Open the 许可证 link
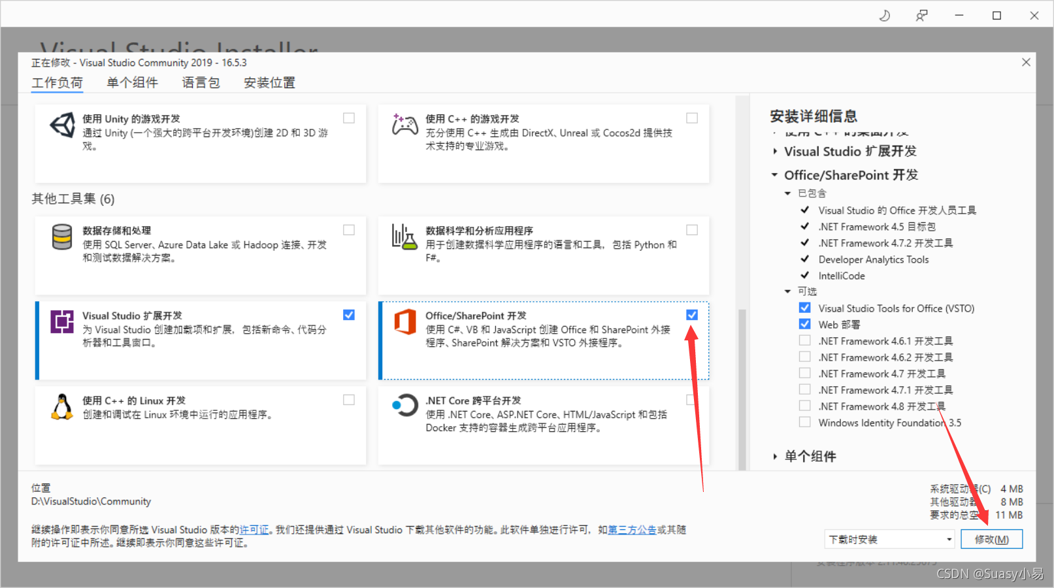 [x=254, y=530]
